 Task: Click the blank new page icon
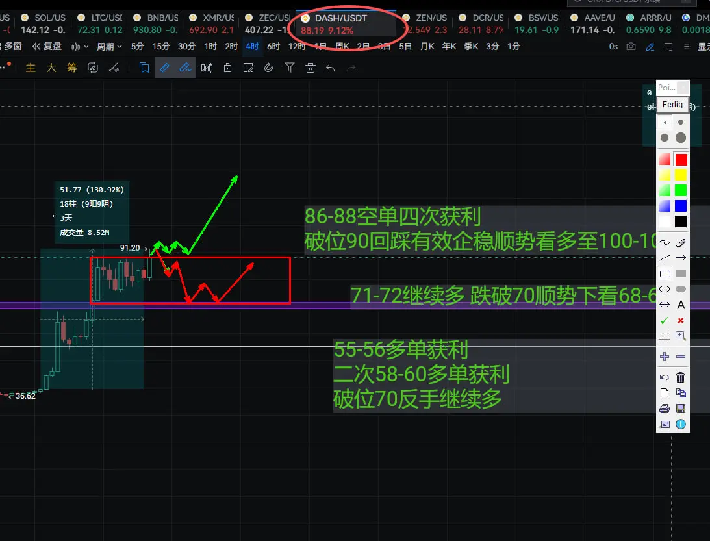[x=665, y=393]
